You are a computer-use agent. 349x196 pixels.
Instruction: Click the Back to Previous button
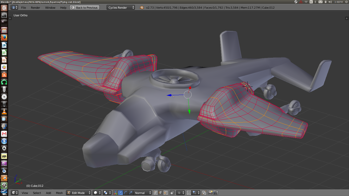click(x=84, y=8)
